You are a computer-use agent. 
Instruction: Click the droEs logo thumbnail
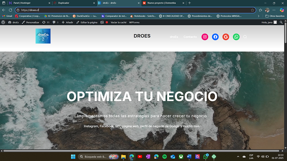click(43, 36)
